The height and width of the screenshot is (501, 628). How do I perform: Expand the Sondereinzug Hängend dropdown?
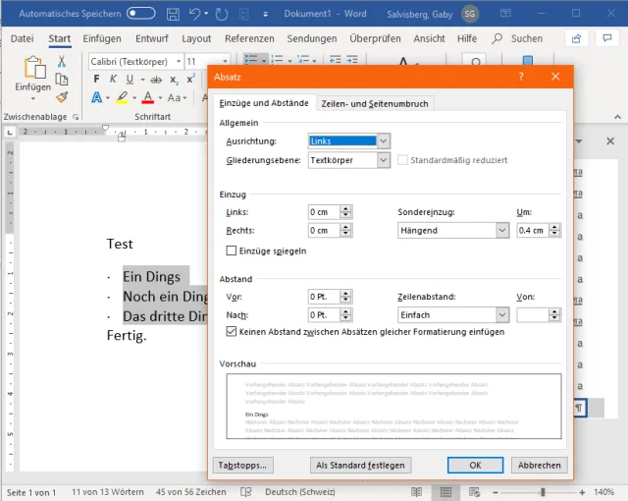501,231
